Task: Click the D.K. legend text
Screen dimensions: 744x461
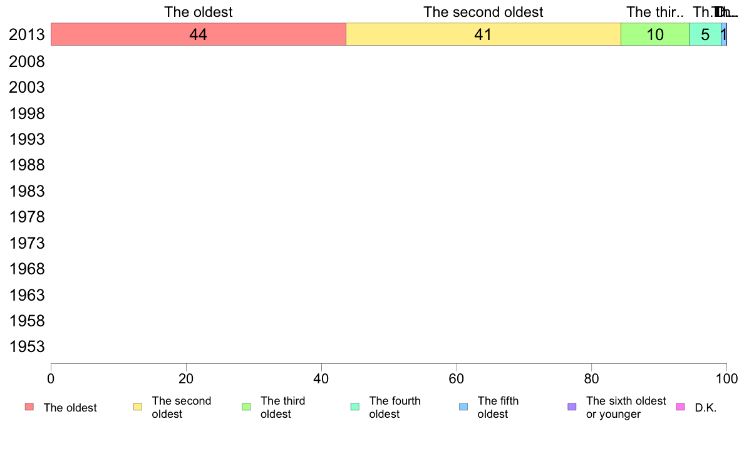Action: [x=706, y=408]
